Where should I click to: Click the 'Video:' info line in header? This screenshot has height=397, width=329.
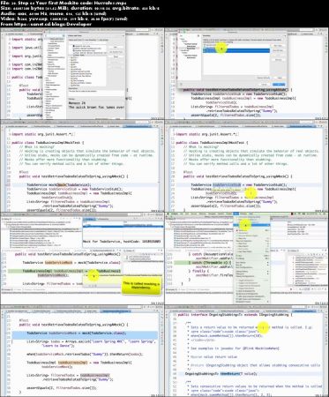point(64,19)
